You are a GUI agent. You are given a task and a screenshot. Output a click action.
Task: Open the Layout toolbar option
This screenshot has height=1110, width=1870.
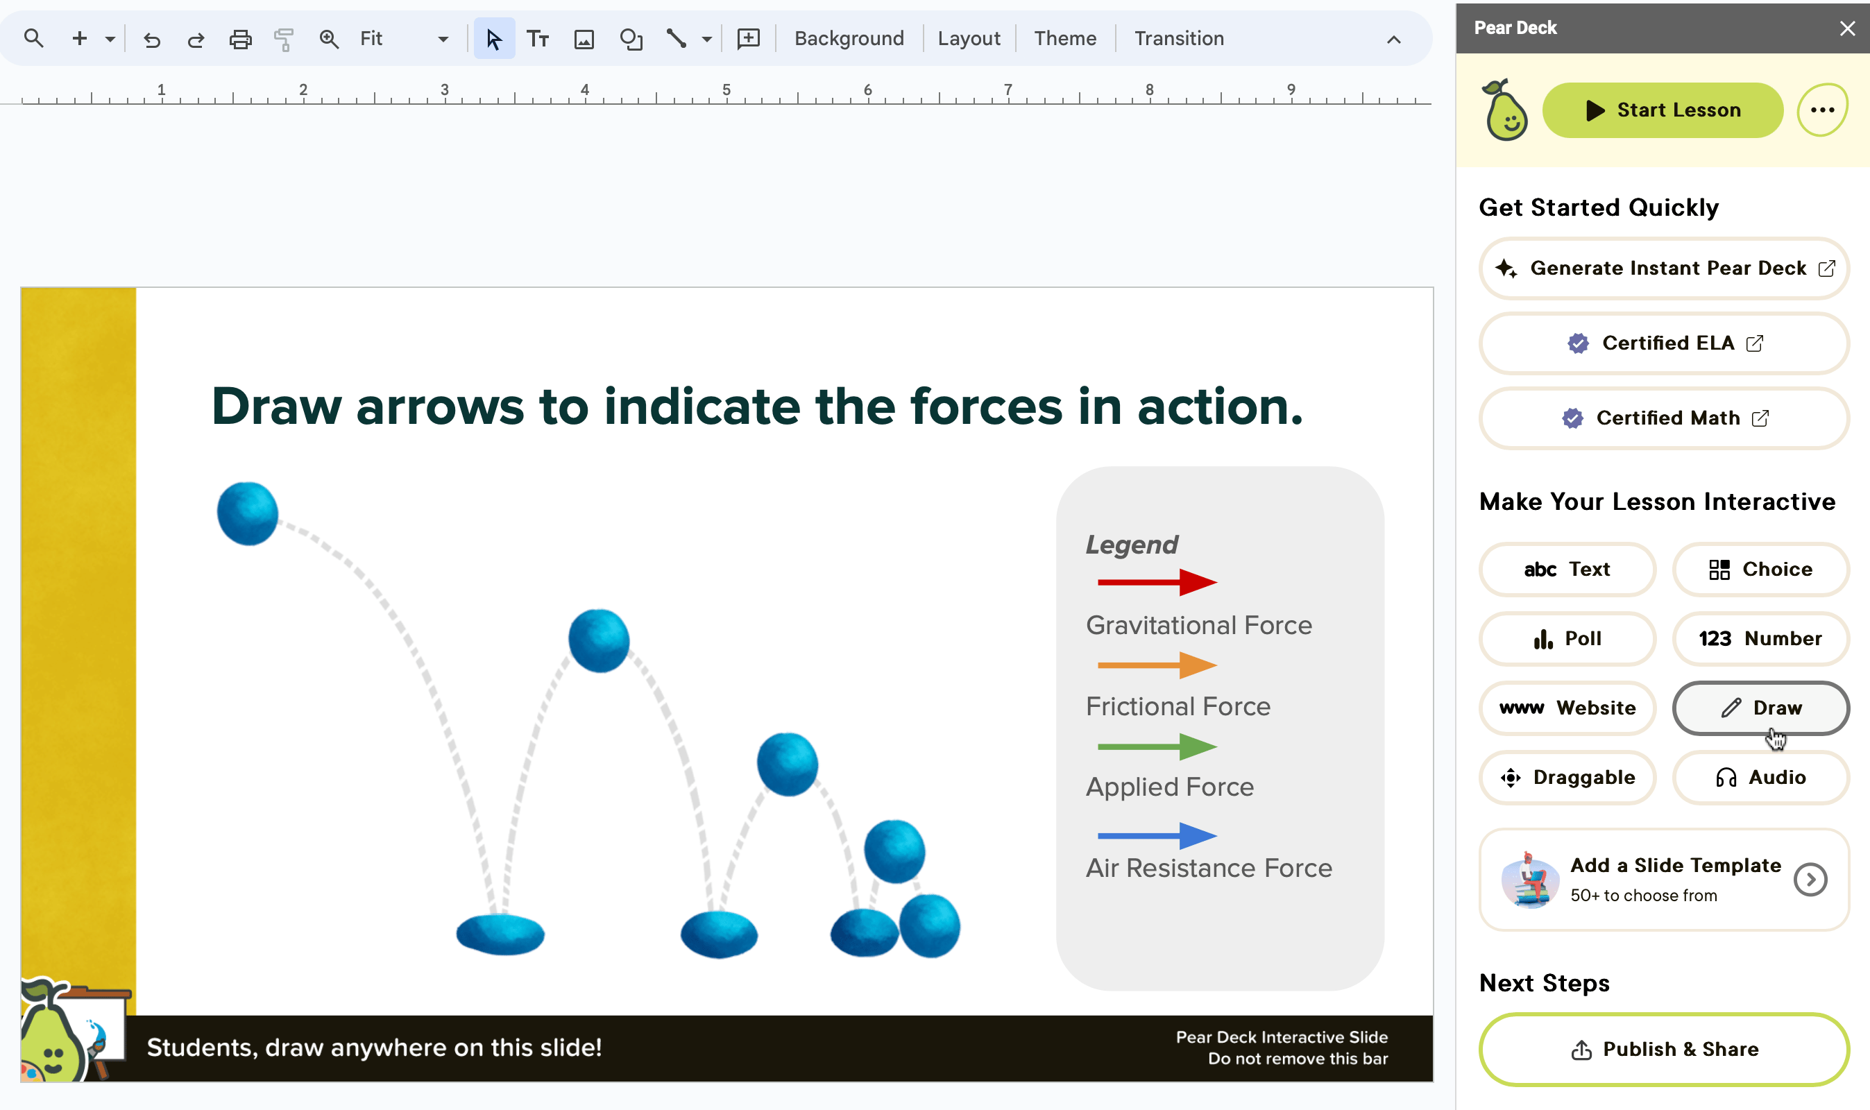coord(969,38)
